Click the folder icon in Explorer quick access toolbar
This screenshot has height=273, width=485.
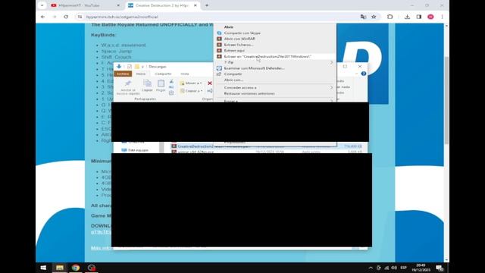pyautogui.click(x=137, y=67)
